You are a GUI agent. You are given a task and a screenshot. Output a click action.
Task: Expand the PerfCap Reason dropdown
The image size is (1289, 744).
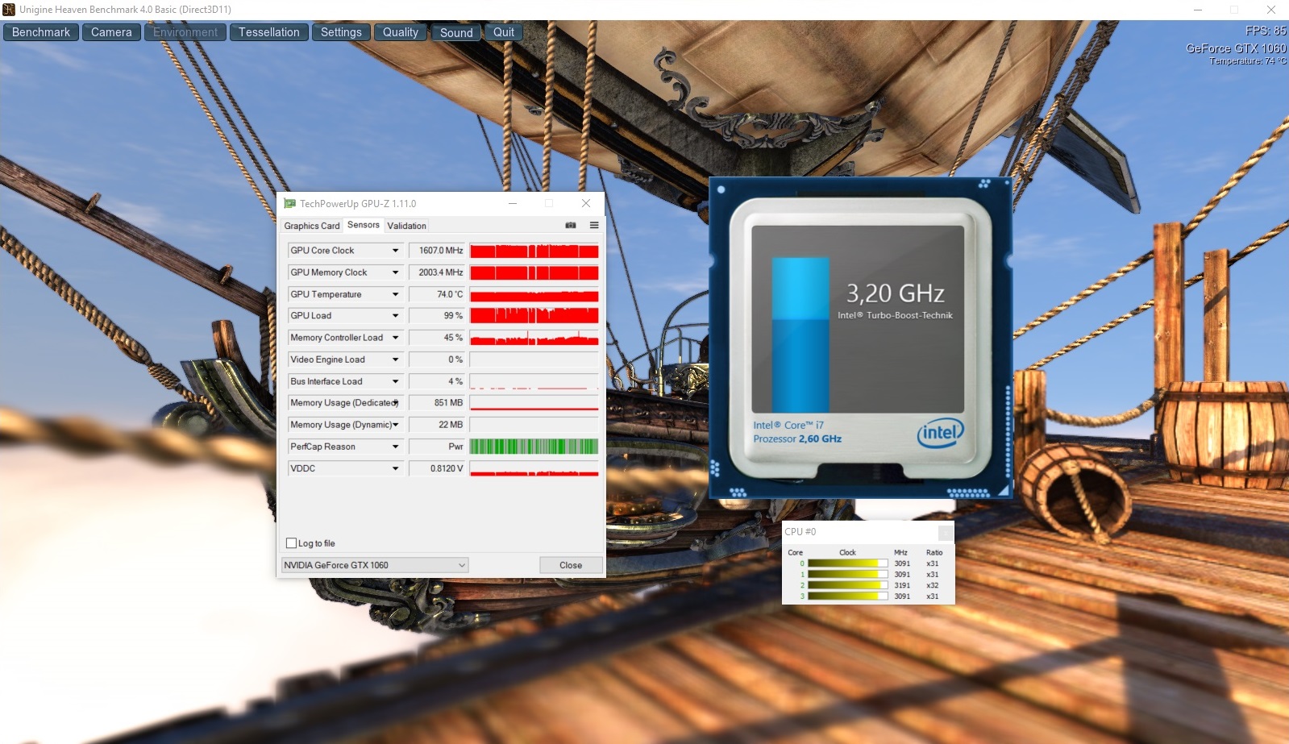[395, 447]
